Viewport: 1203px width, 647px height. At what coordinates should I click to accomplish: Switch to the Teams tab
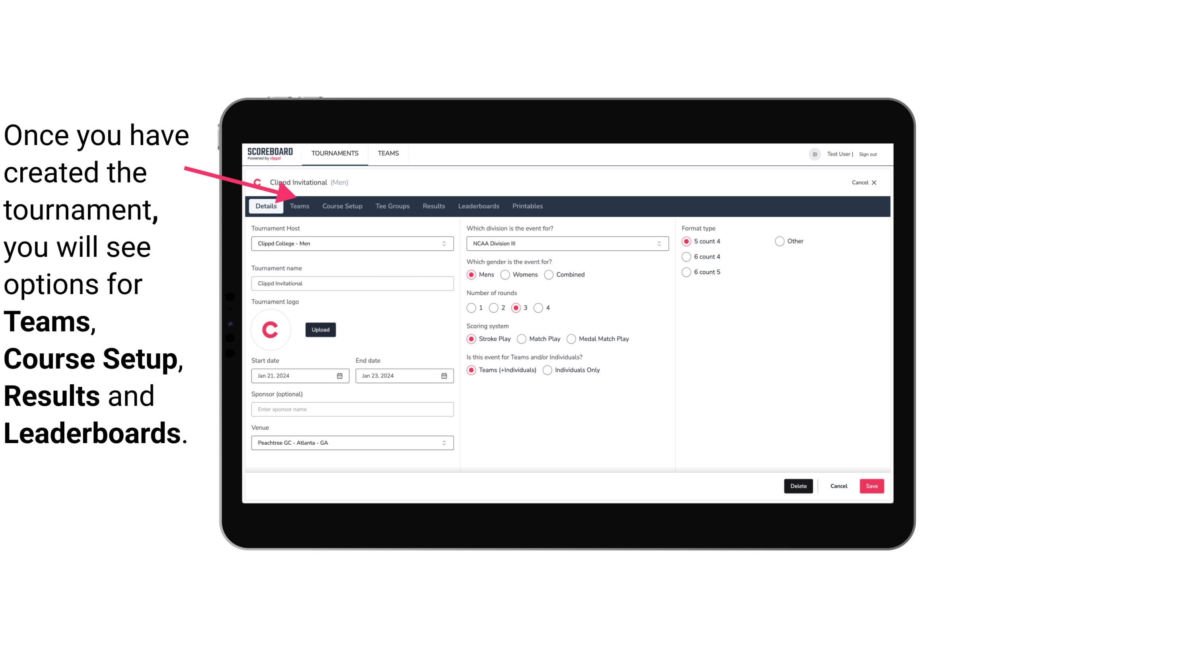[x=299, y=205]
